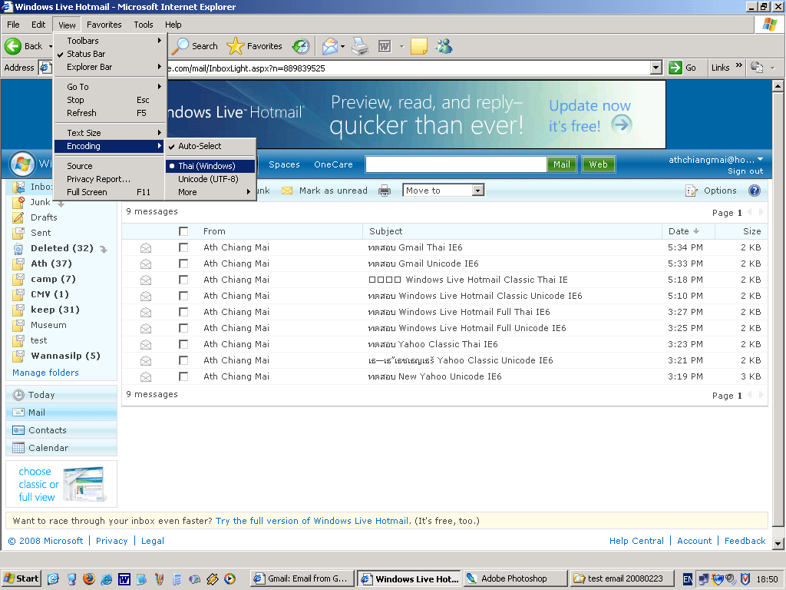Expand the Toolbars submenu
This screenshot has height=590, width=786.
(x=111, y=41)
